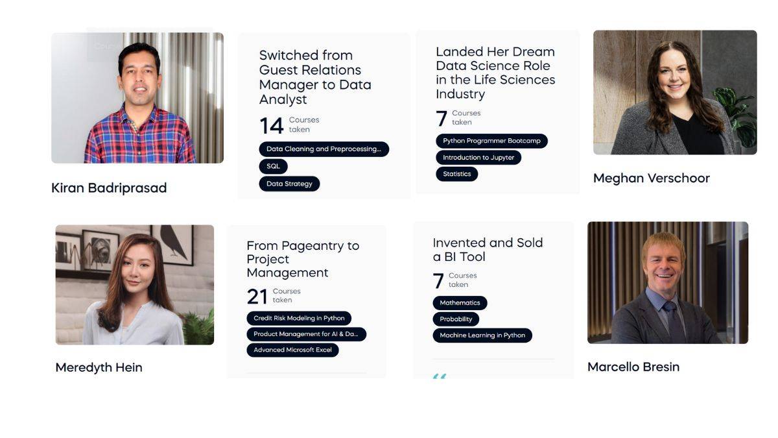Screen dimensions: 778x438
Task: Expand the truncated 'Product Management for AI' tag
Action: 306,334
